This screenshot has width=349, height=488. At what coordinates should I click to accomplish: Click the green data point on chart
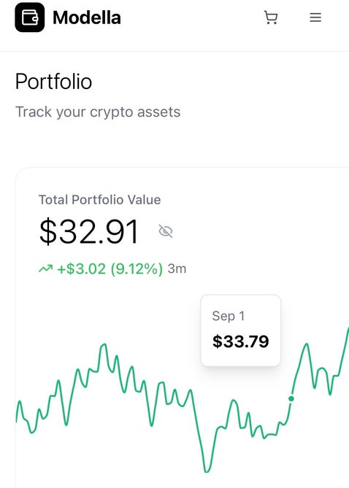tap(291, 399)
